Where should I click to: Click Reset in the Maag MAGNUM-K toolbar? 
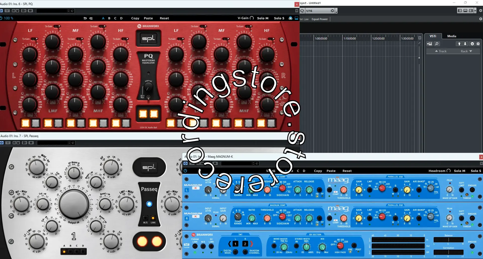click(347, 171)
